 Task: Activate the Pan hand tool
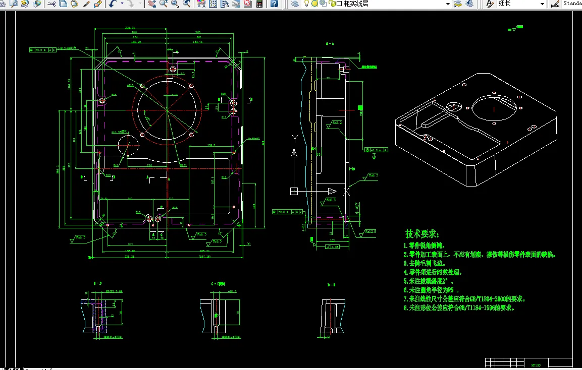tap(152, 4)
